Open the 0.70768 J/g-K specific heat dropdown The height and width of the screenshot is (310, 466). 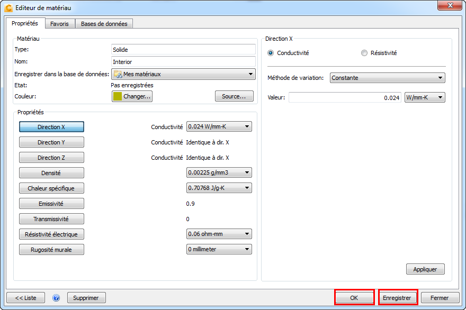pos(219,188)
